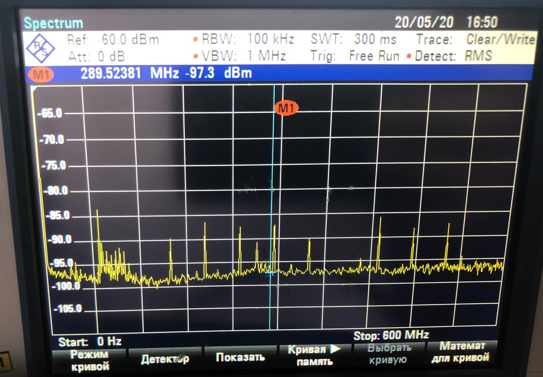This screenshot has width=543, height=377.
Task: Click the -95.0 y-axis label
Action: (x=61, y=263)
